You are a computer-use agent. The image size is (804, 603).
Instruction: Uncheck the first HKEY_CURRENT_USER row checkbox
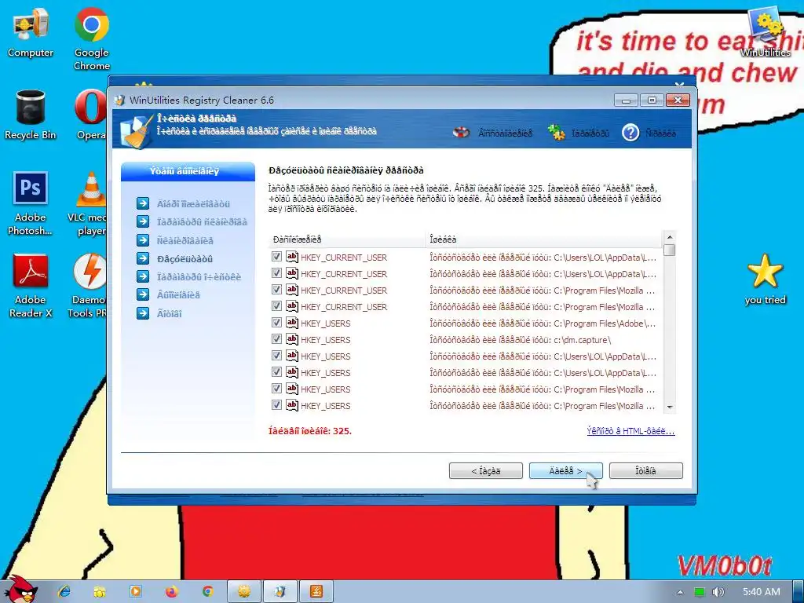click(276, 257)
